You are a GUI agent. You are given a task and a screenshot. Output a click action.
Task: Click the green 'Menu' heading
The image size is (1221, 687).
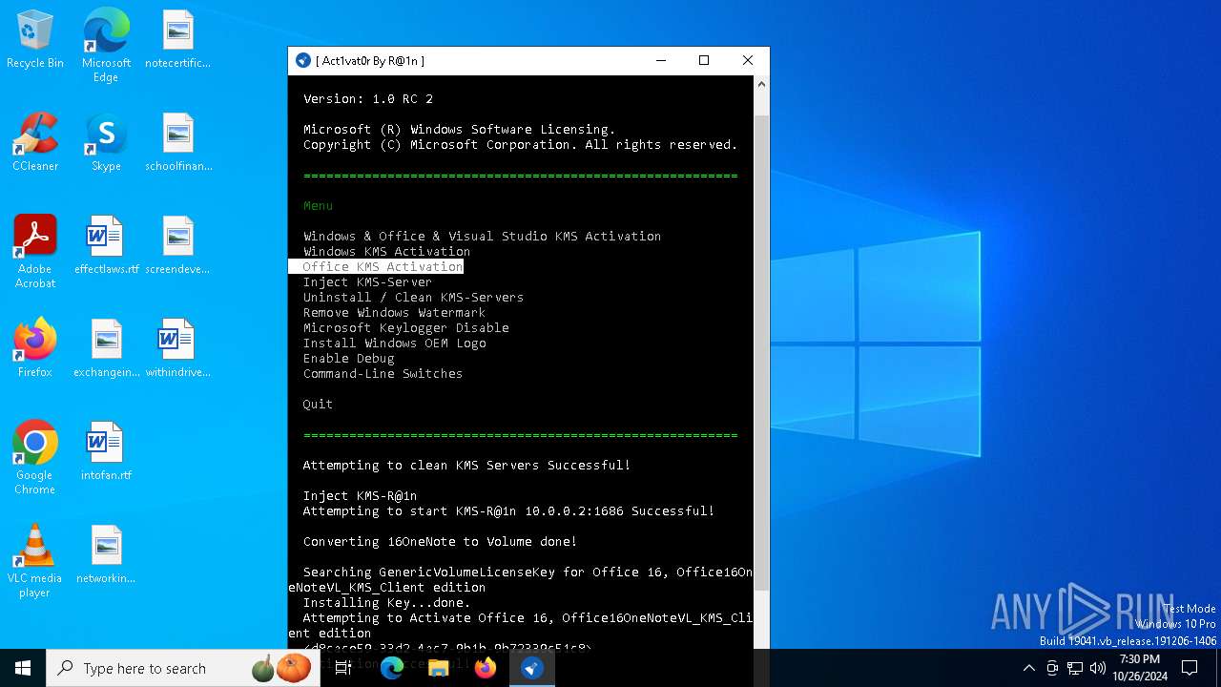pos(318,205)
